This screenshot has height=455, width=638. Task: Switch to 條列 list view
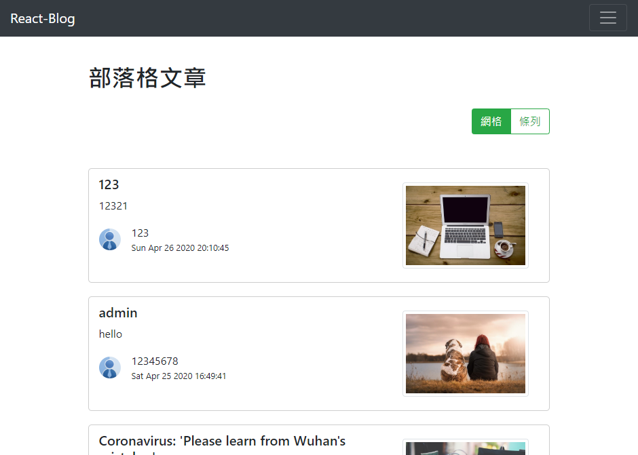[x=530, y=121]
